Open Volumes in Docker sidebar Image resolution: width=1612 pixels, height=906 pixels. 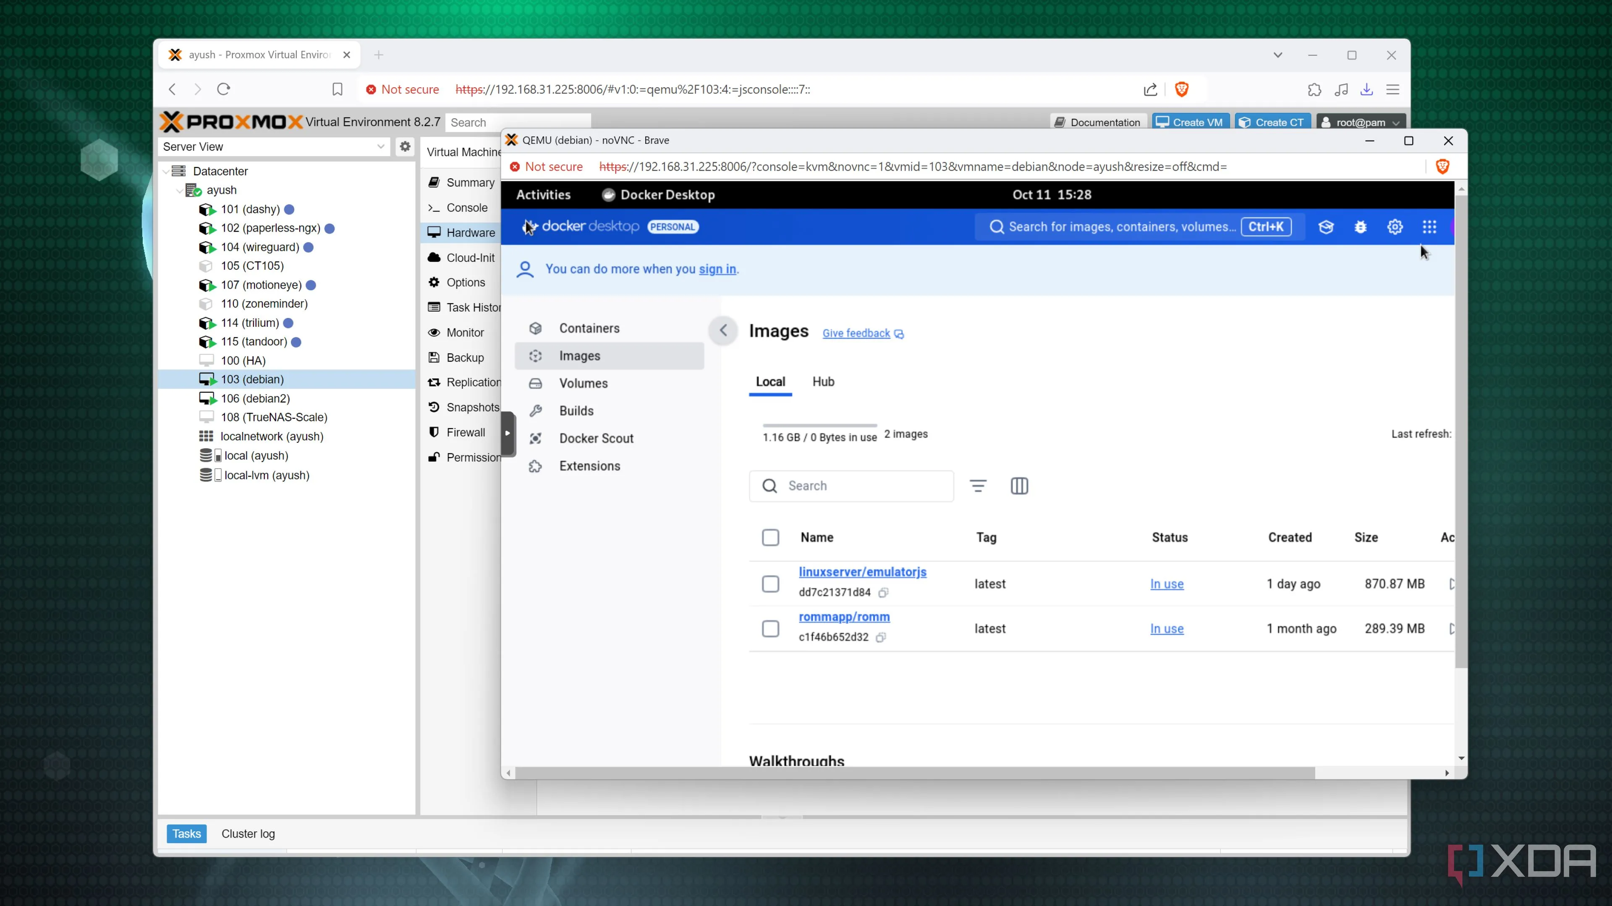[x=610, y=383]
